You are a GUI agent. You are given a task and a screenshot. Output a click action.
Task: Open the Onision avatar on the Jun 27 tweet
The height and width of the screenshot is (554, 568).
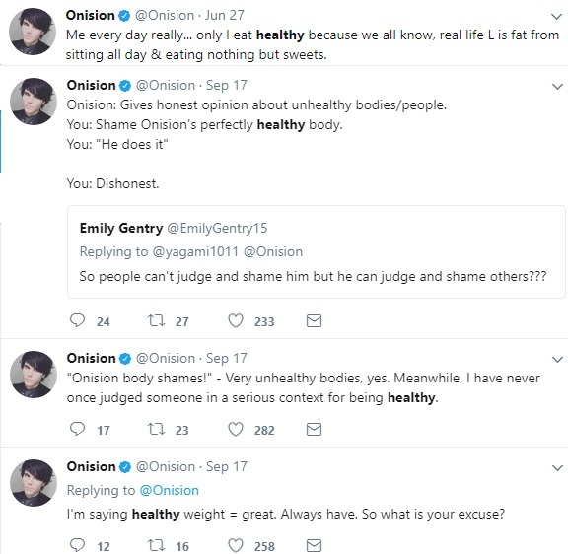pyautogui.click(x=33, y=32)
